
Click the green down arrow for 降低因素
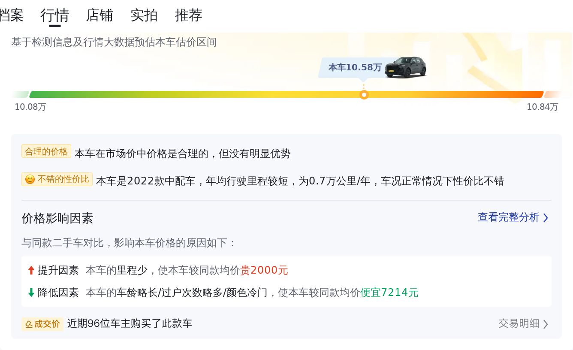coord(31,293)
